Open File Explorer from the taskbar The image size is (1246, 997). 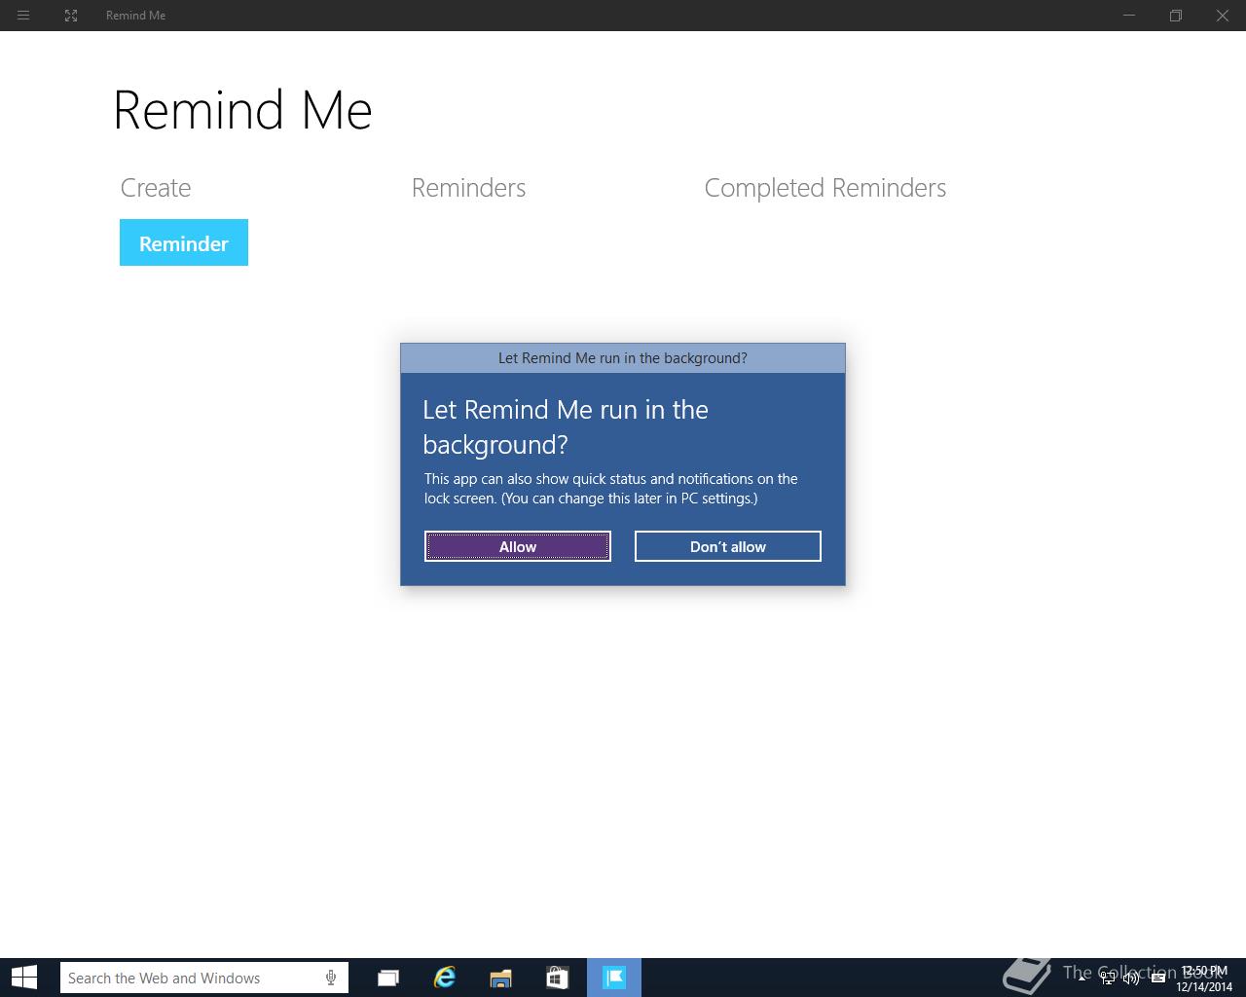(500, 978)
